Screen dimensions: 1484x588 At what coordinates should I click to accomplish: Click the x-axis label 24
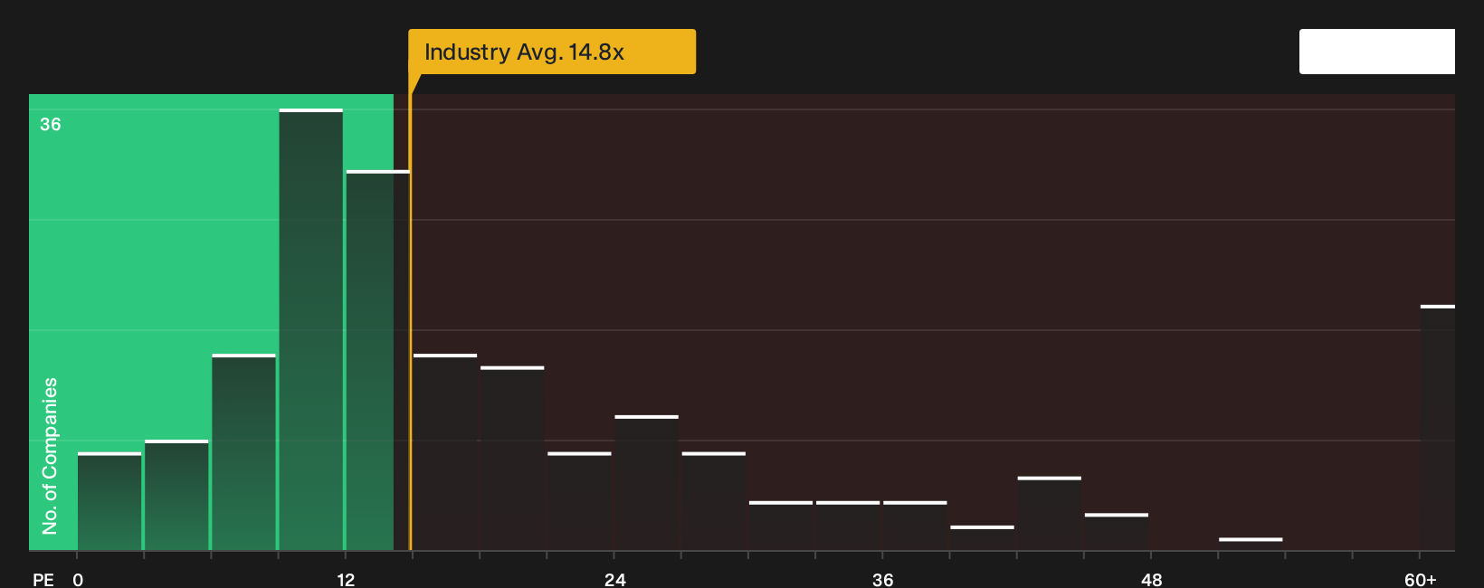(x=614, y=580)
